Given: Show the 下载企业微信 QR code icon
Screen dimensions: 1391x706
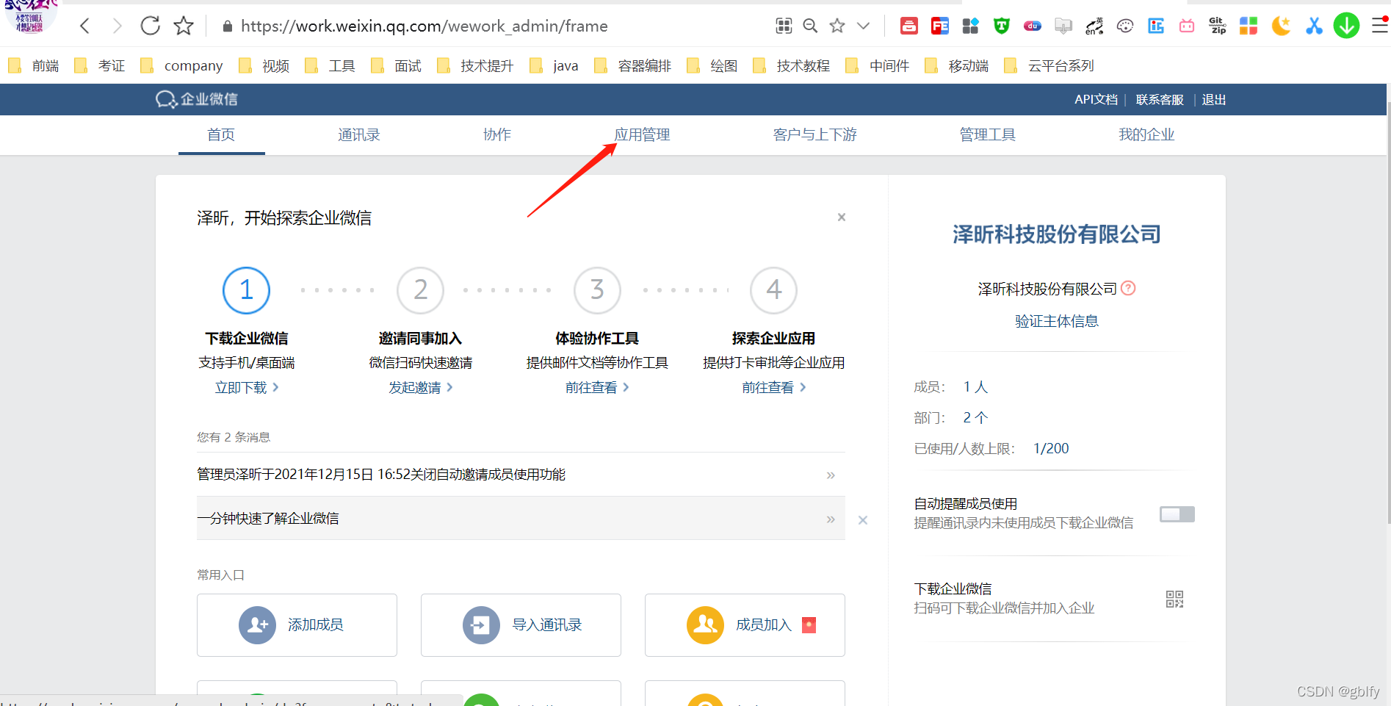Looking at the screenshot, I should [1174, 599].
